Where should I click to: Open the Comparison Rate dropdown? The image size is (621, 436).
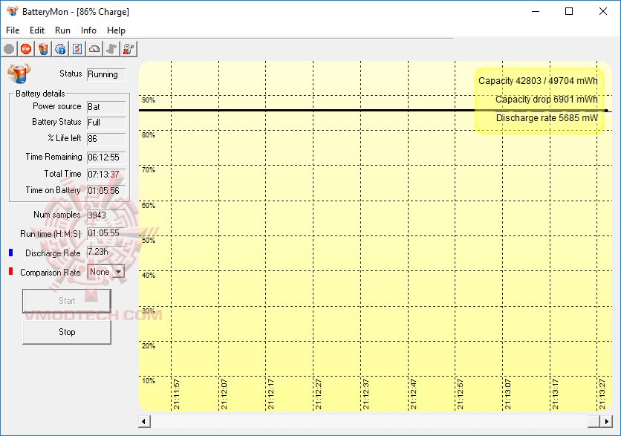click(x=105, y=272)
